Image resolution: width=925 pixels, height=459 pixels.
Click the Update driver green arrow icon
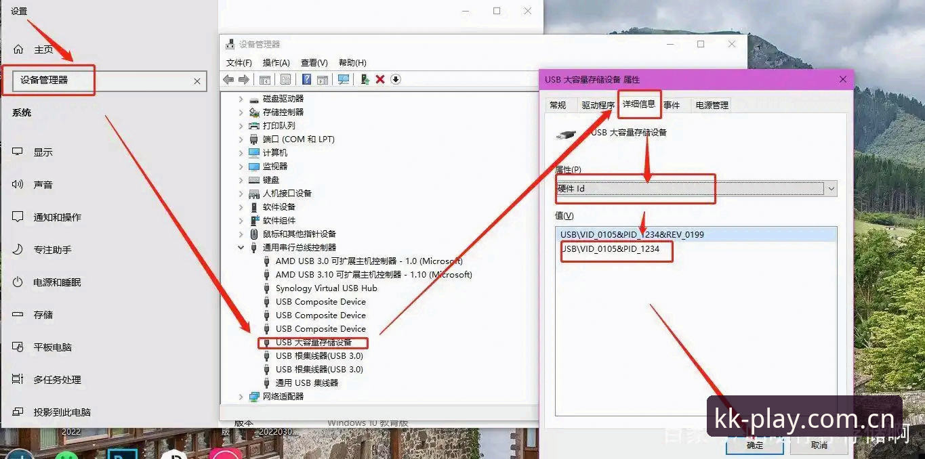click(x=365, y=80)
